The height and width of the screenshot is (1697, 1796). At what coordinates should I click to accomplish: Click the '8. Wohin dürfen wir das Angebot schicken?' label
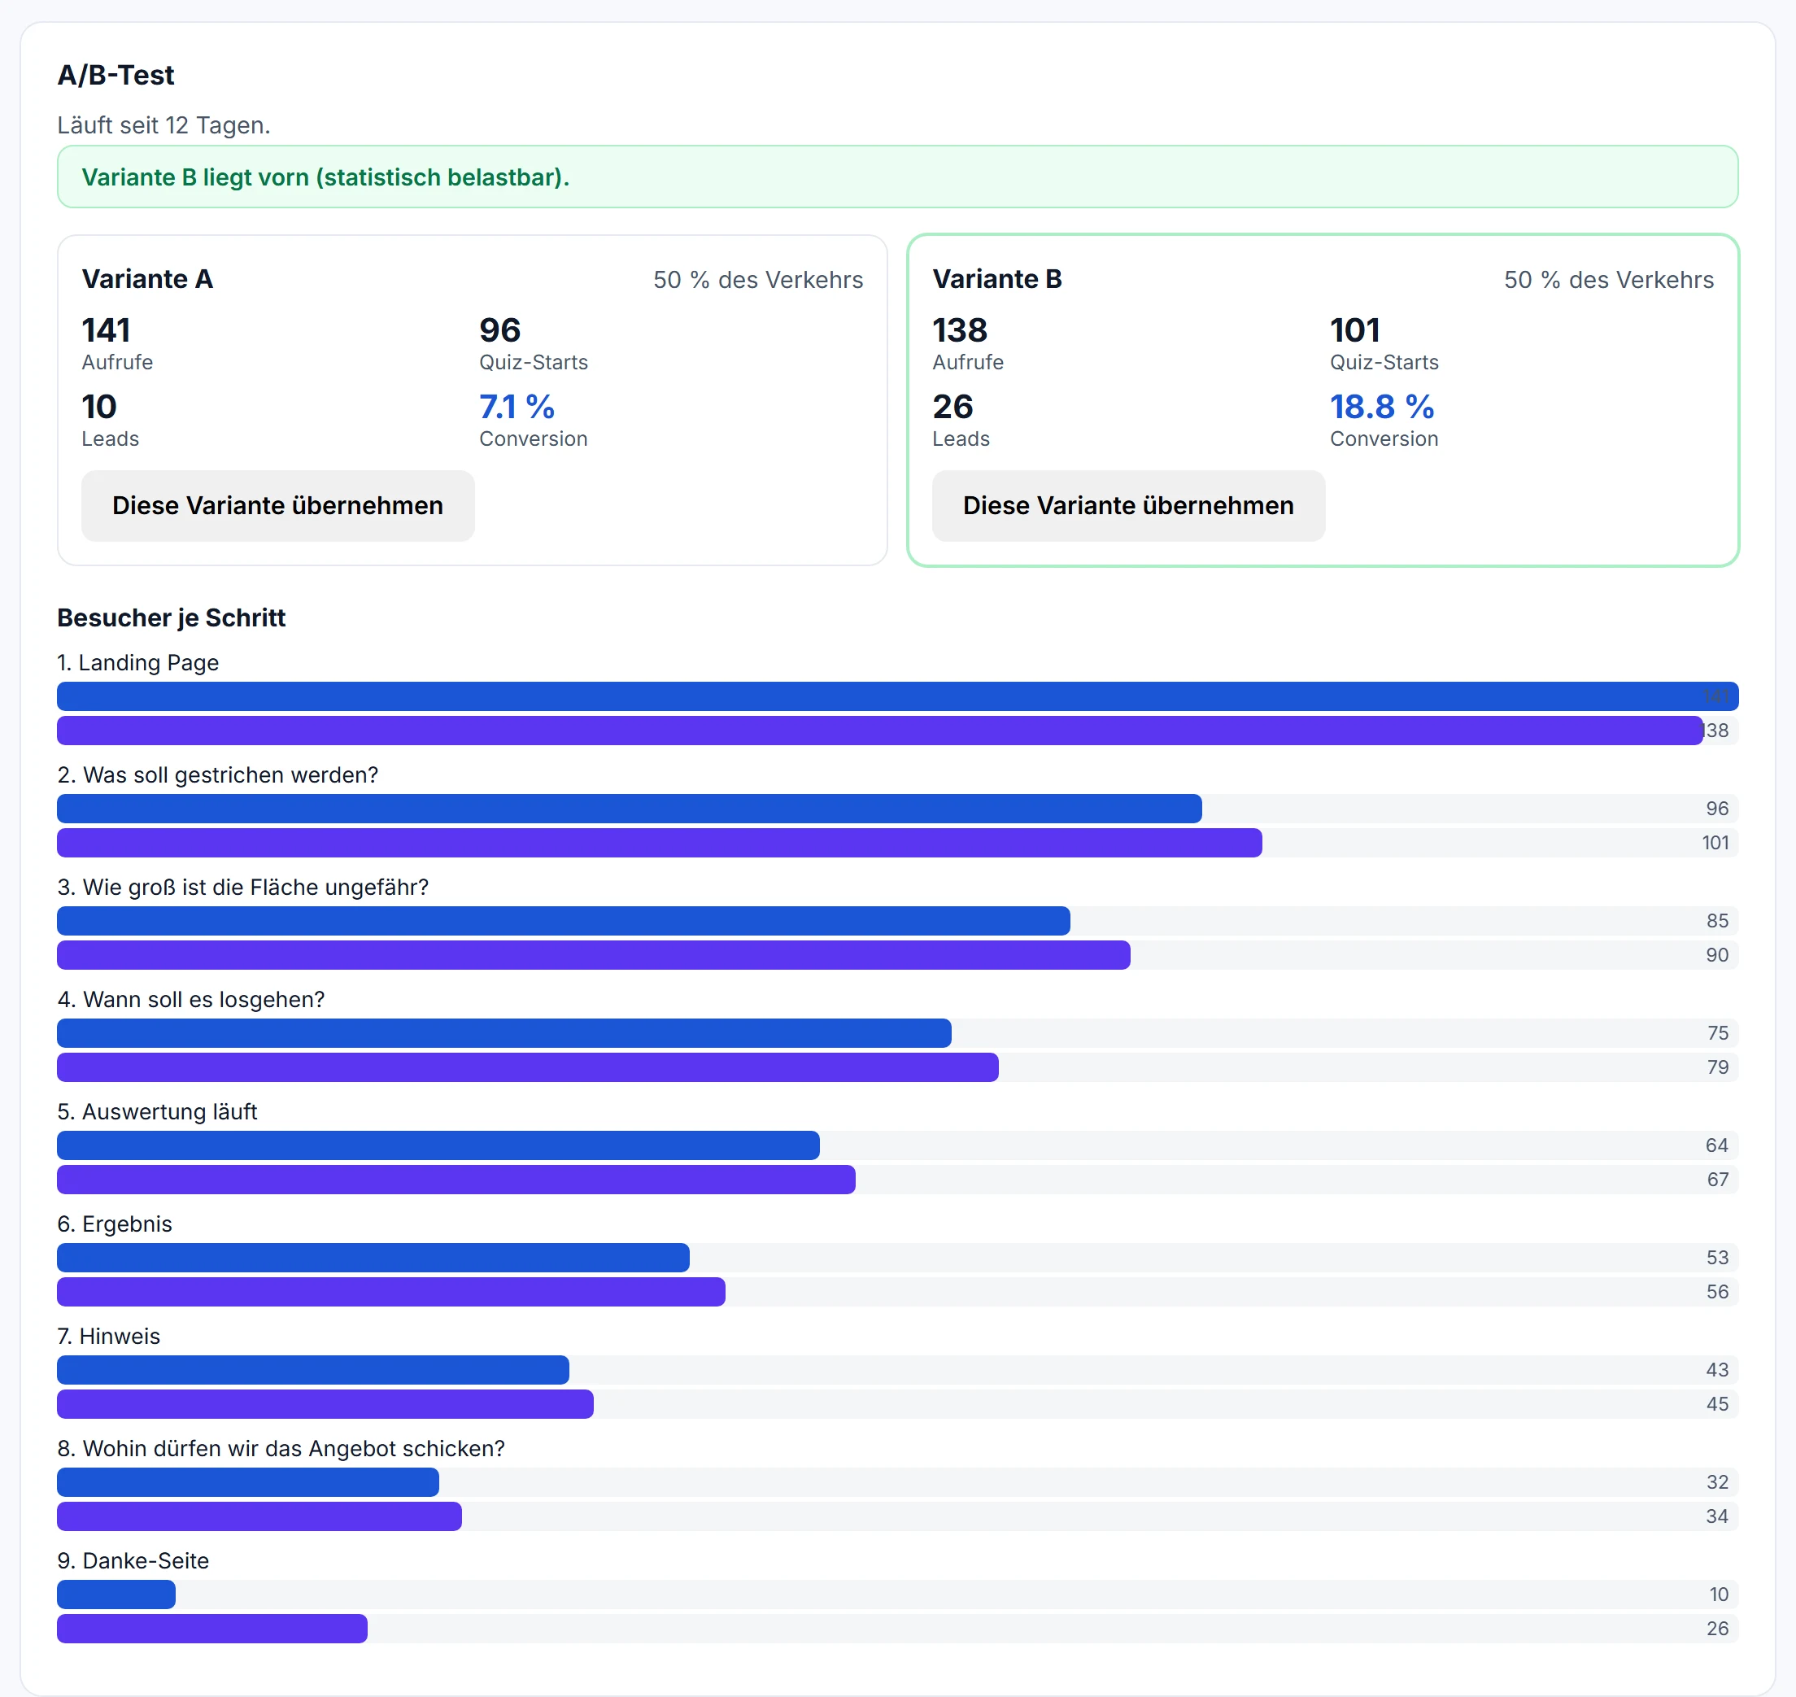[281, 1448]
